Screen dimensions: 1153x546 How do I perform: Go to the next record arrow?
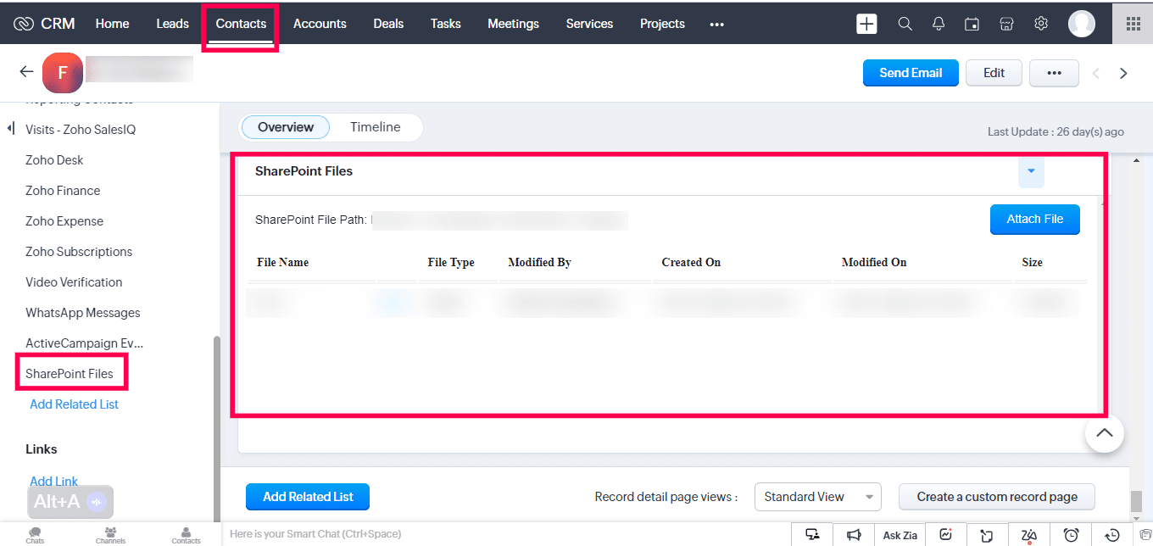[x=1123, y=74]
